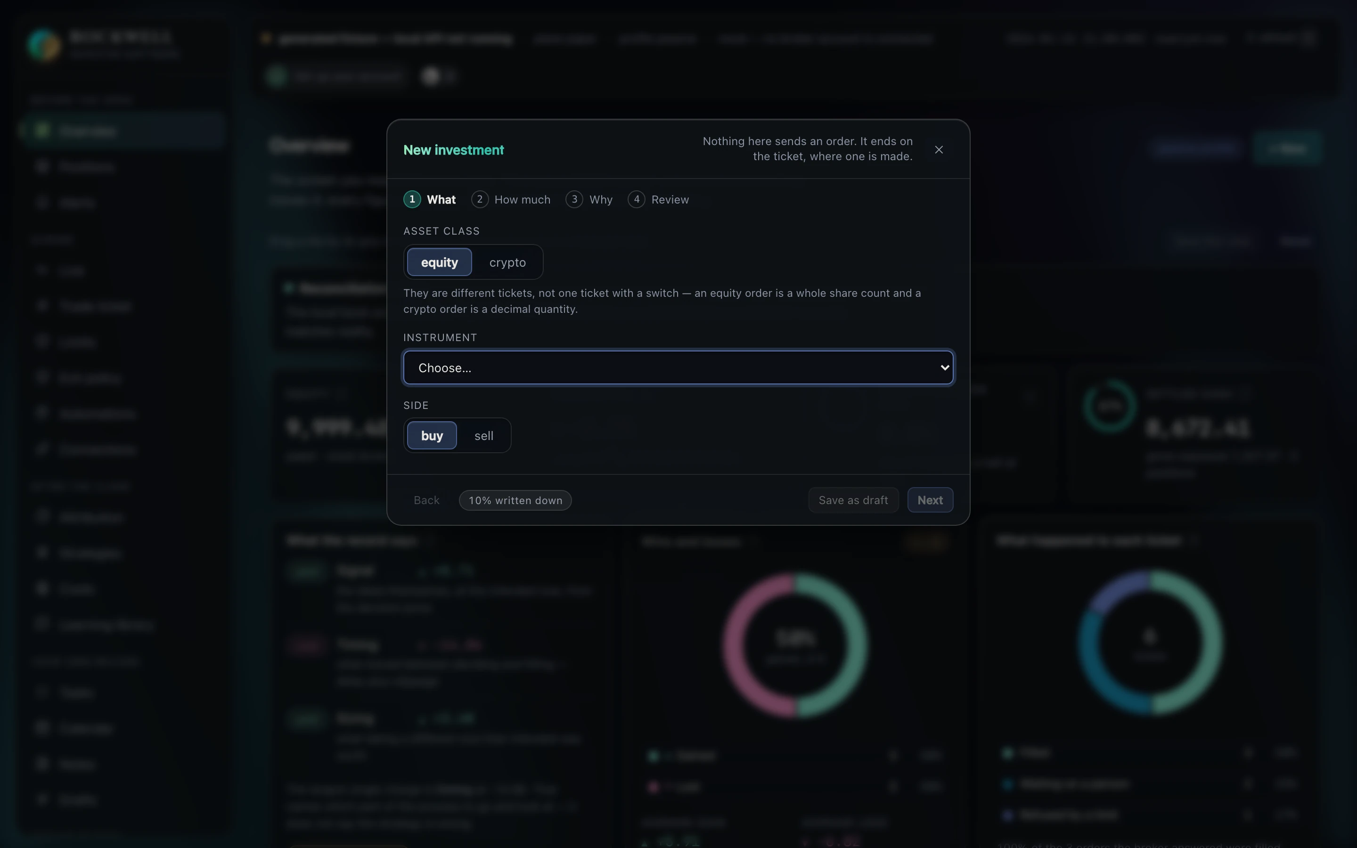Jump to the Why step

[589, 200]
